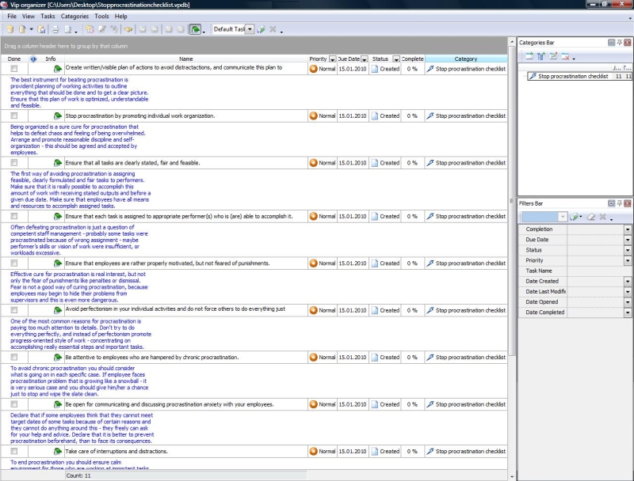Sort tasks by the Category column header

point(466,59)
